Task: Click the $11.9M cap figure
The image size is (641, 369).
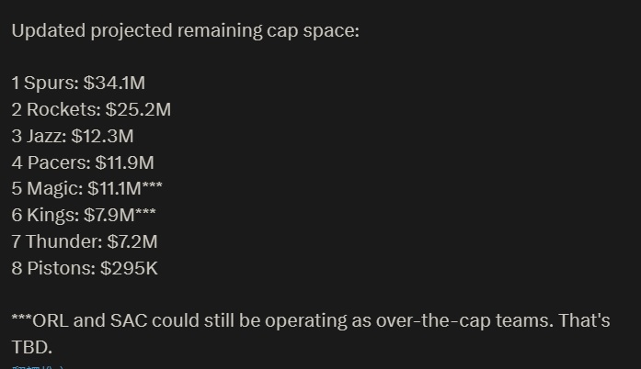Action: pyautogui.click(x=125, y=163)
